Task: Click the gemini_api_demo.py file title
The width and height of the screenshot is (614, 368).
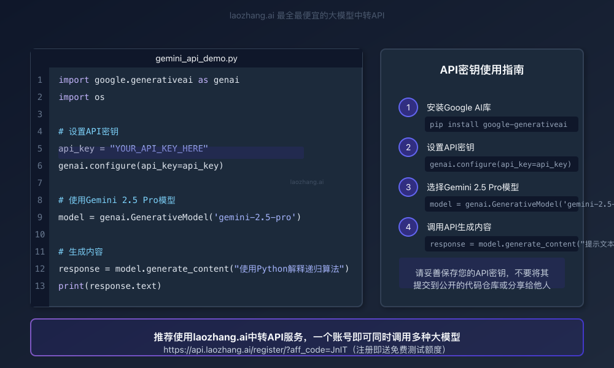Action: tap(196, 58)
